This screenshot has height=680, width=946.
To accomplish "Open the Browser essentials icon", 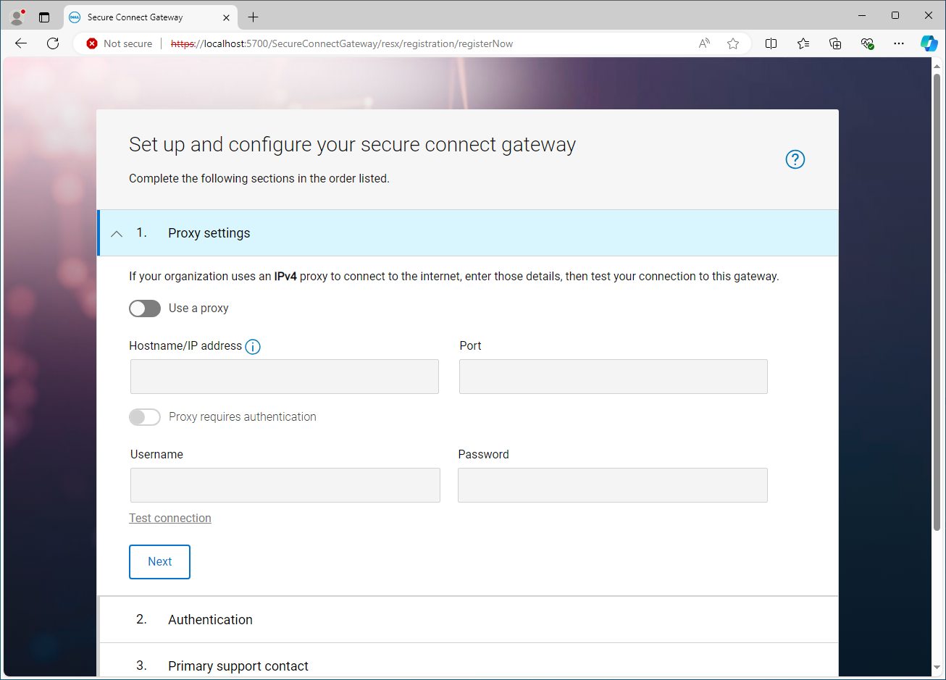I will point(867,43).
